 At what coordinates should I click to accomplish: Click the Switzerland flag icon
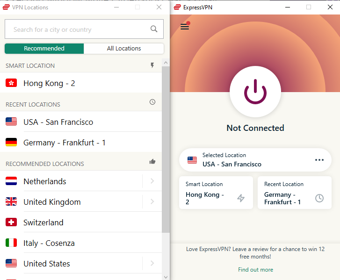(x=11, y=222)
